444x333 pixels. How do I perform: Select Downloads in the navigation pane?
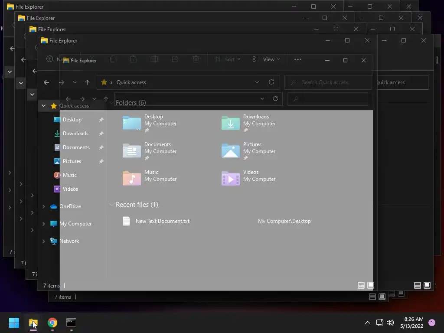coord(75,134)
